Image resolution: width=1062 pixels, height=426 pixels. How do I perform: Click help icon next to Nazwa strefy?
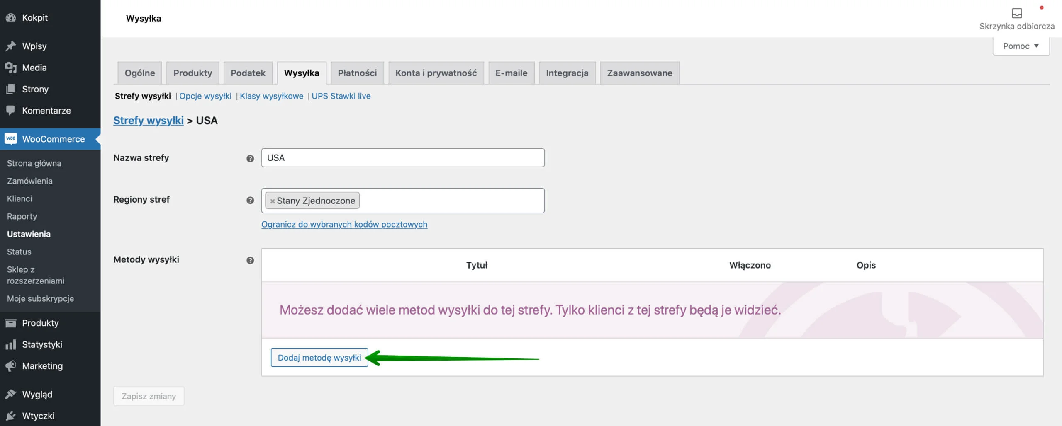coord(250,158)
